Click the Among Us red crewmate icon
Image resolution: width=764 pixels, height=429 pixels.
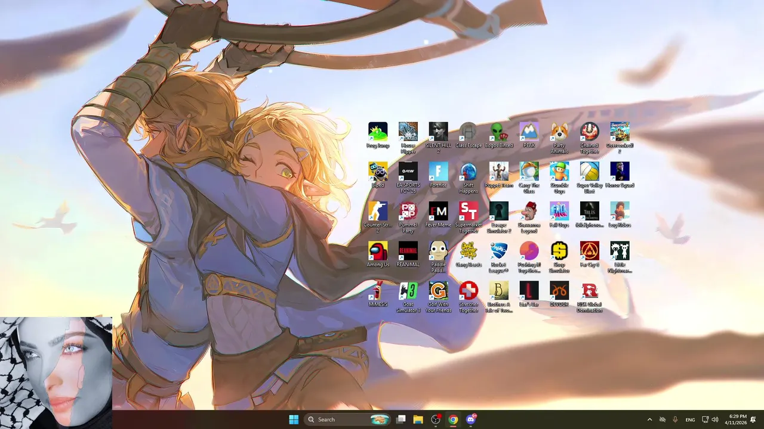pyautogui.click(x=378, y=254)
